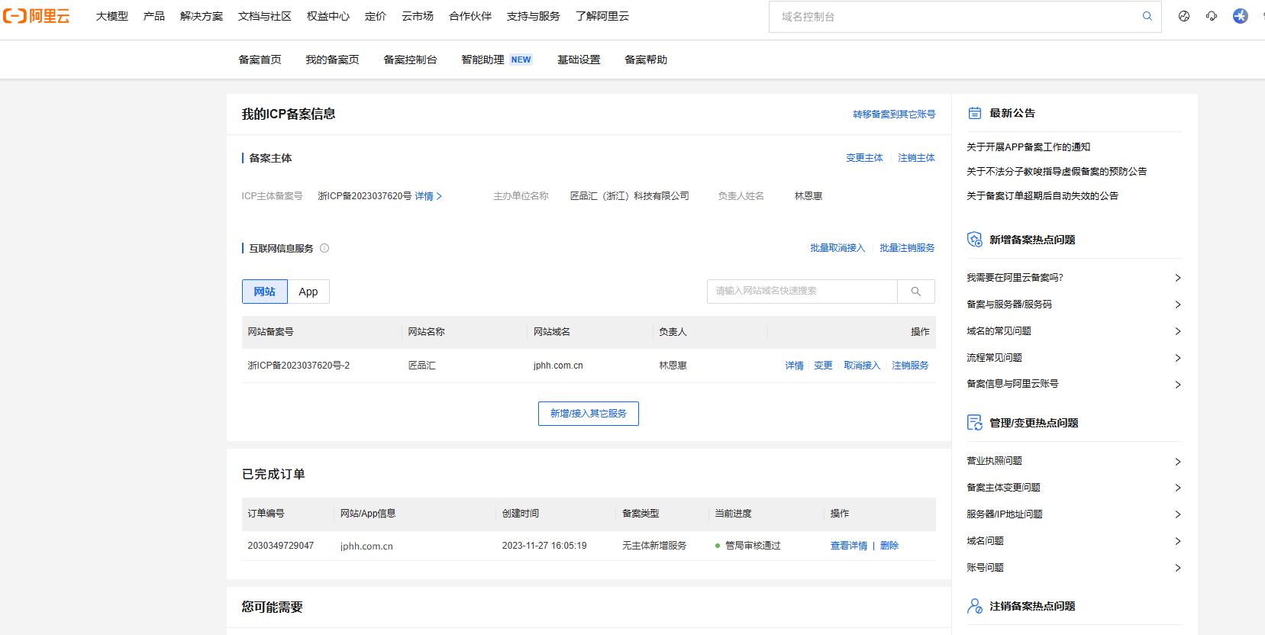Expand the 备案与服务器/服务码 question
The image size is (1265, 635).
pos(1074,305)
